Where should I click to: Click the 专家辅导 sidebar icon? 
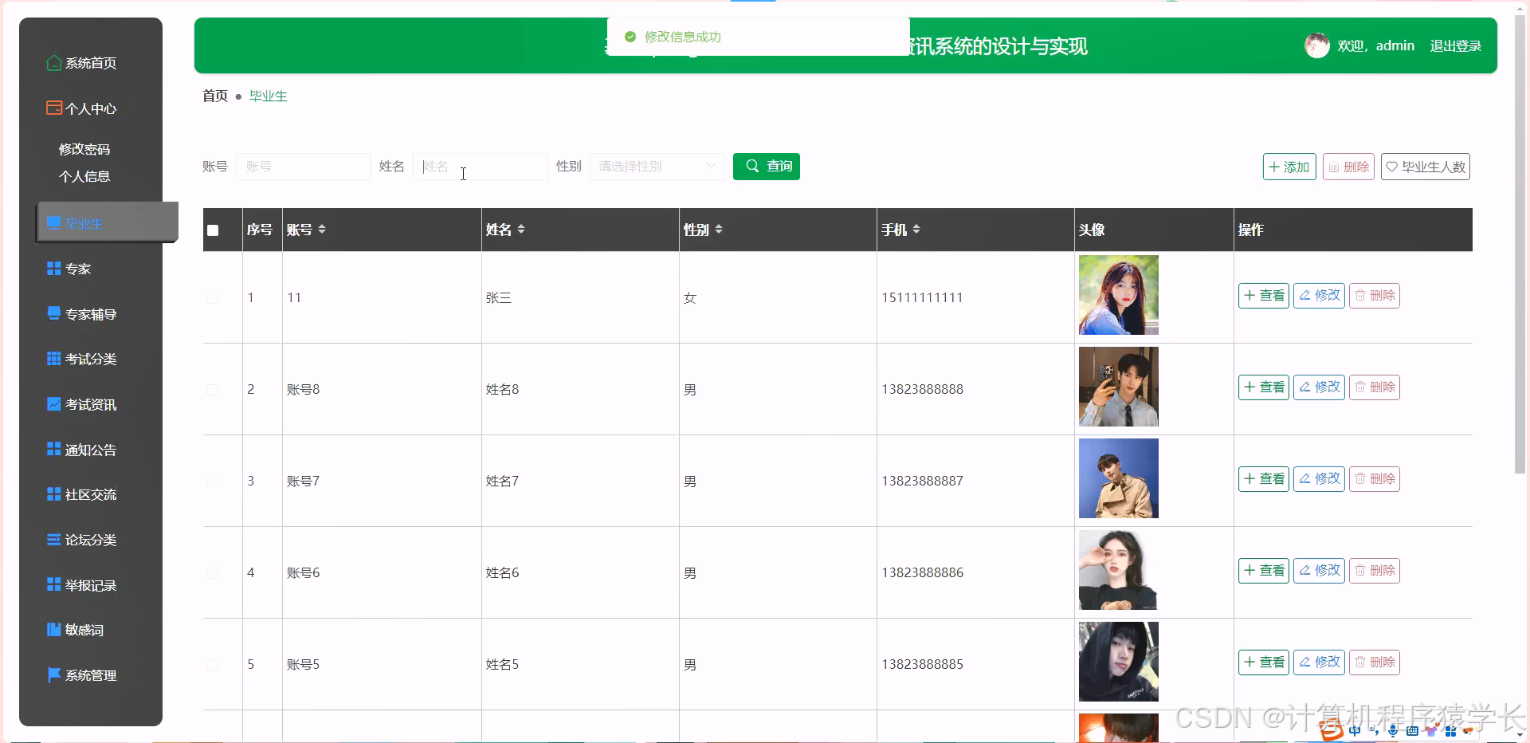tap(53, 313)
